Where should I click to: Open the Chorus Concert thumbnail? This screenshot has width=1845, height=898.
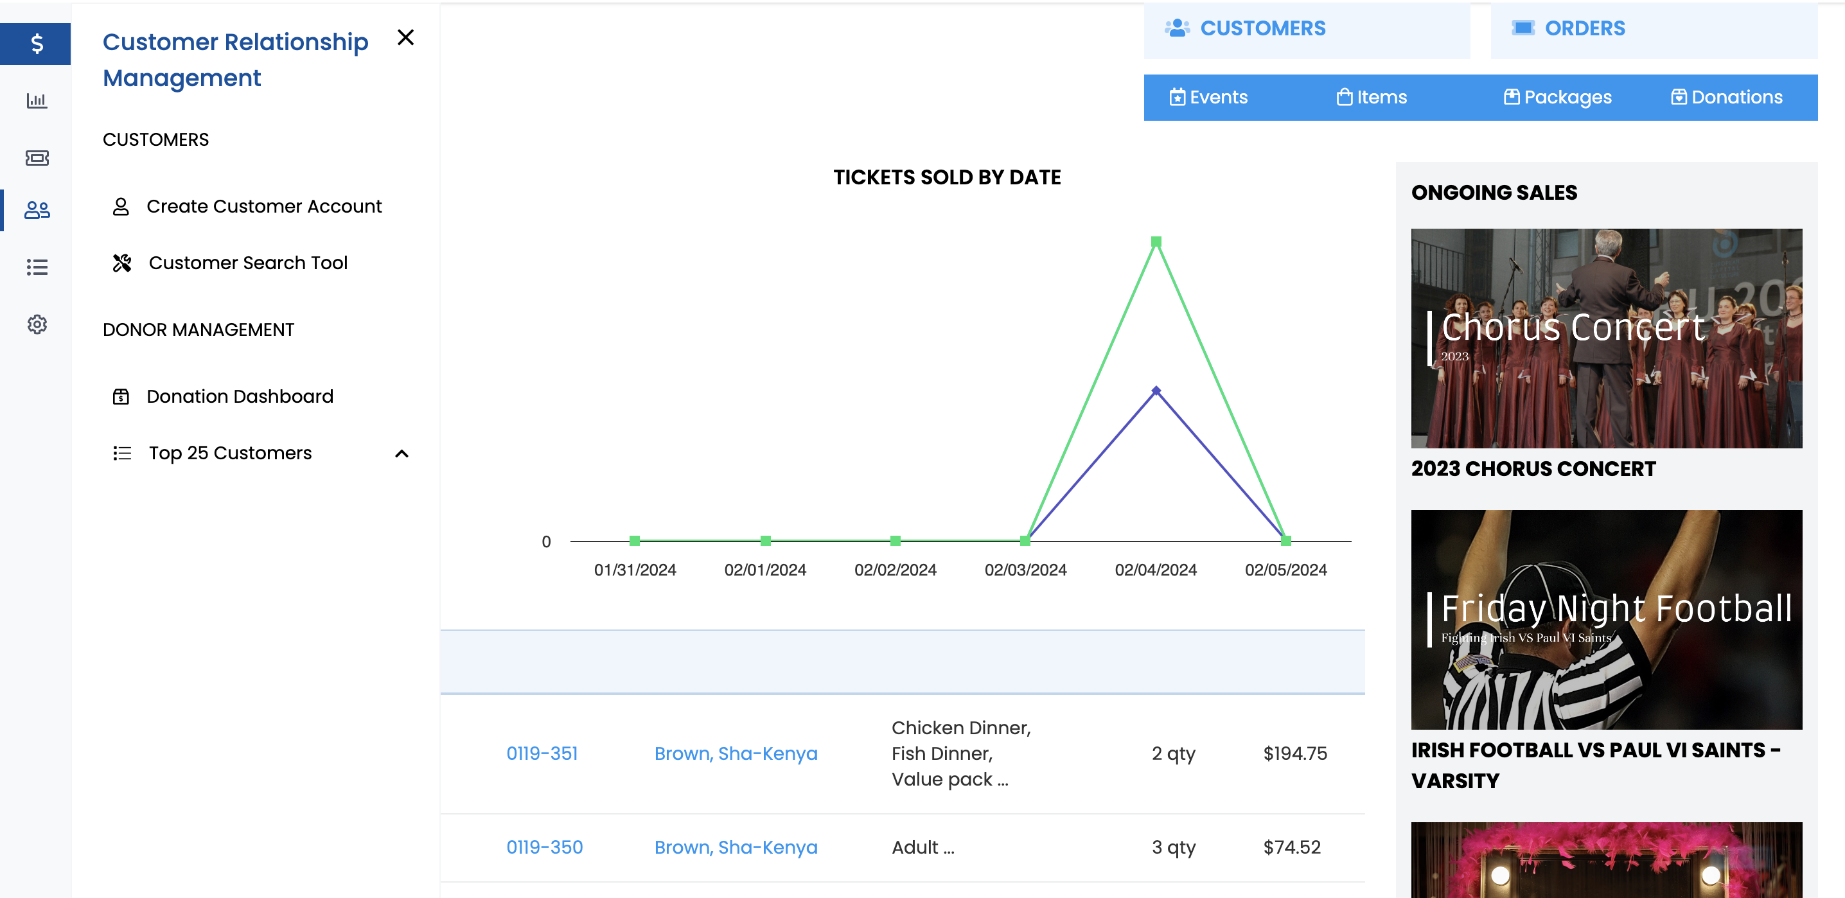click(1607, 338)
